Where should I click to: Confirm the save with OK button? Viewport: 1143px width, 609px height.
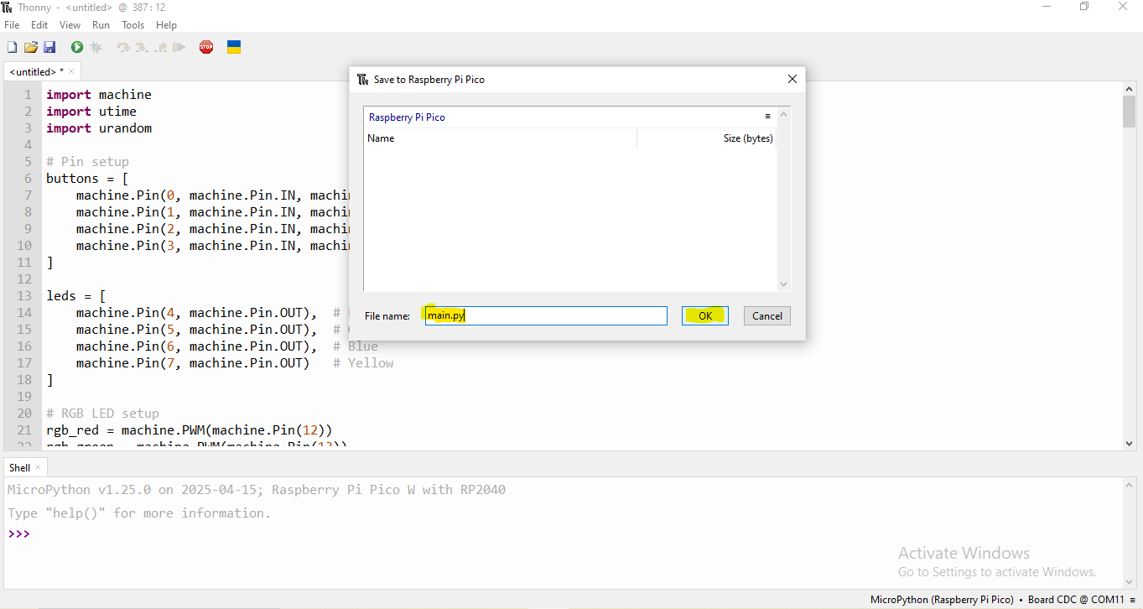705,316
